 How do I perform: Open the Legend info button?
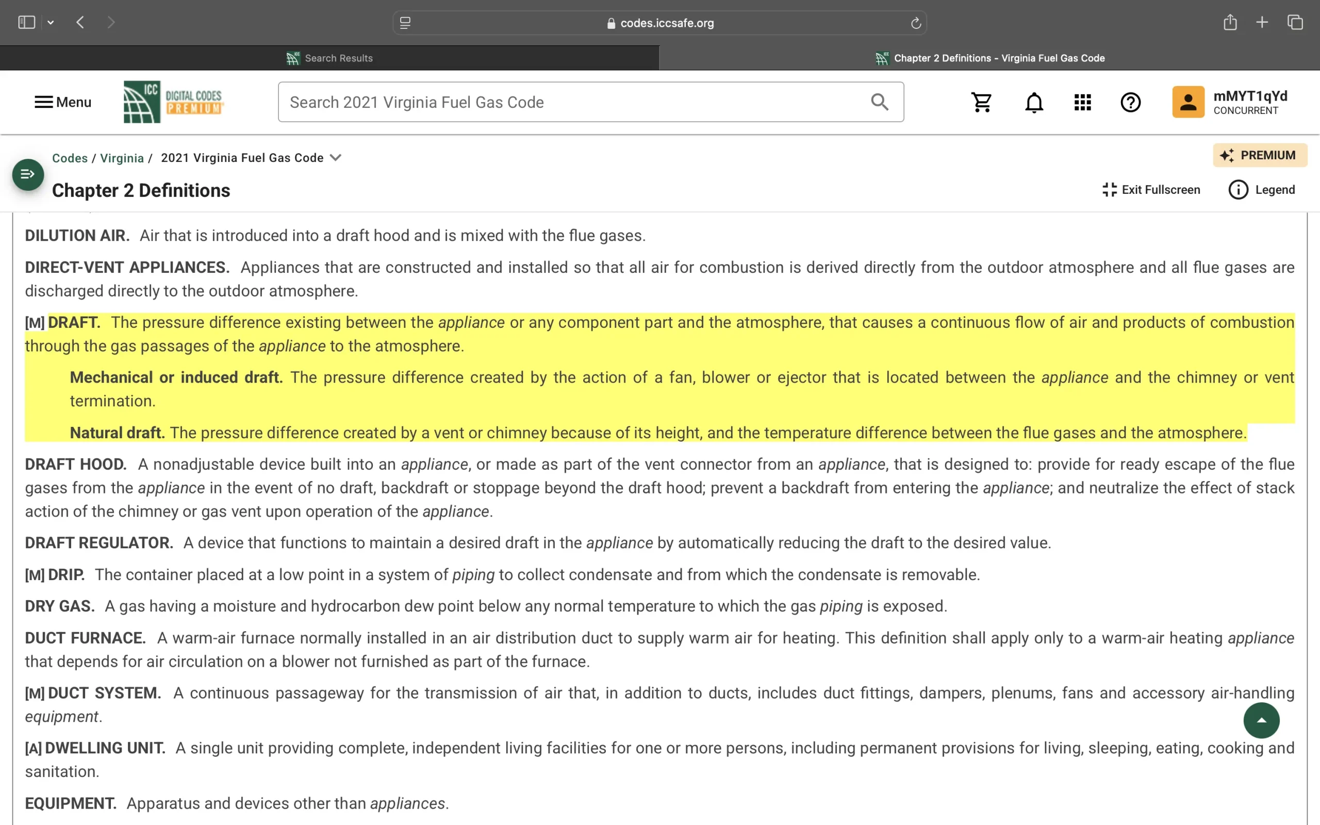click(x=1261, y=190)
